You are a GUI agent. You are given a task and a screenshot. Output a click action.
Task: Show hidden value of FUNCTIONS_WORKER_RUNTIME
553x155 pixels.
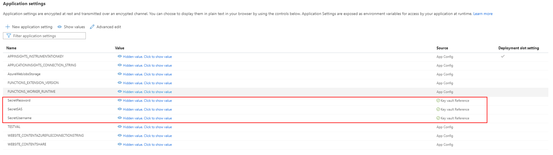pyautogui.click(x=145, y=92)
